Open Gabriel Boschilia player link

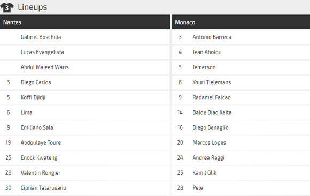(x=41, y=37)
